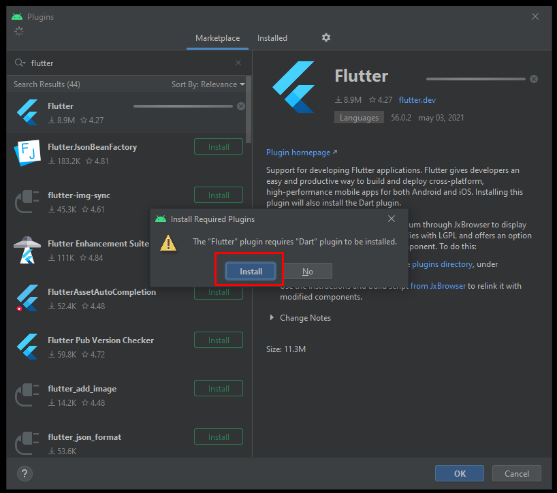Click the results list vertical scrollbar

pos(249,110)
